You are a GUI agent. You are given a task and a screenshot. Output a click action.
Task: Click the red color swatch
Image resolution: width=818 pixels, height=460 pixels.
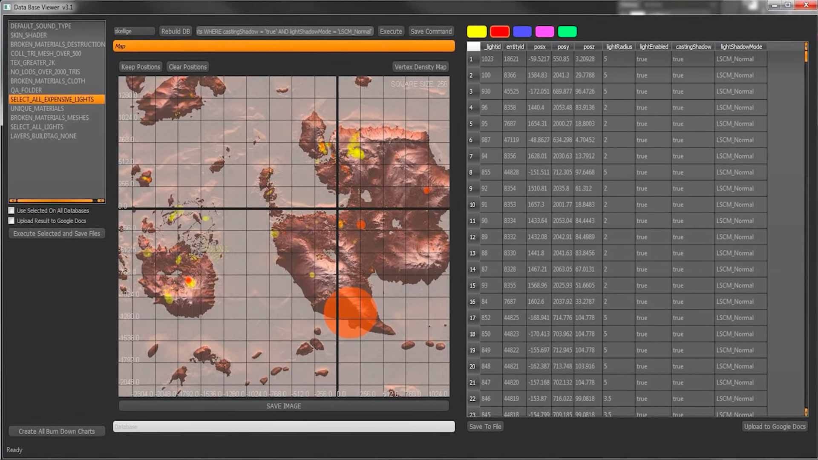point(499,32)
